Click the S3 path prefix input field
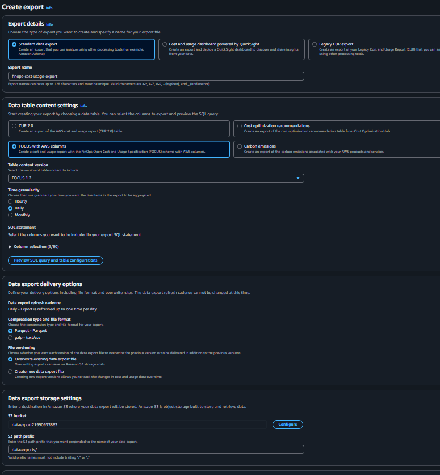440x475 pixels. pyautogui.click(x=156, y=449)
